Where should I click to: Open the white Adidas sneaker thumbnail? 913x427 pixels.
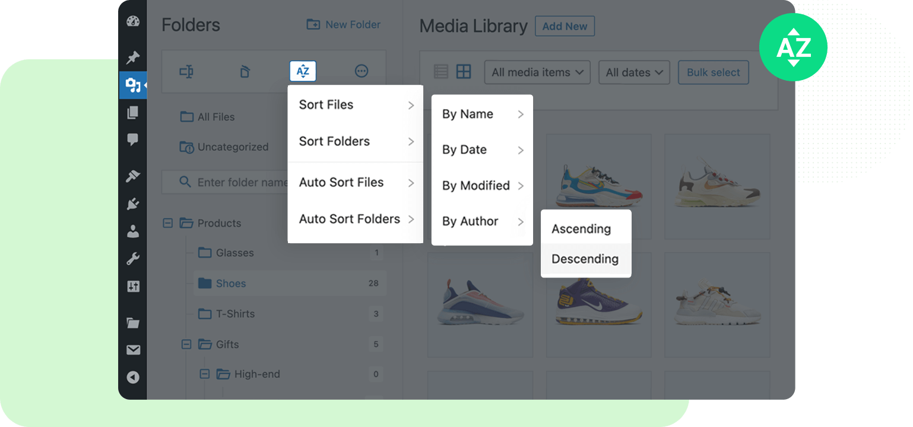coord(717,305)
